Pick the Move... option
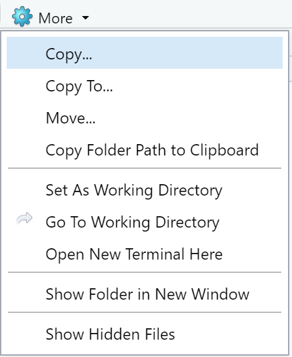Image resolution: width=292 pixels, height=357 pixels. [x=144, y=118]
